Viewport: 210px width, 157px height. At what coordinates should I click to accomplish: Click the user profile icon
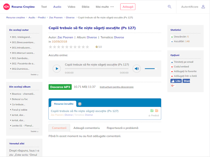203,7
